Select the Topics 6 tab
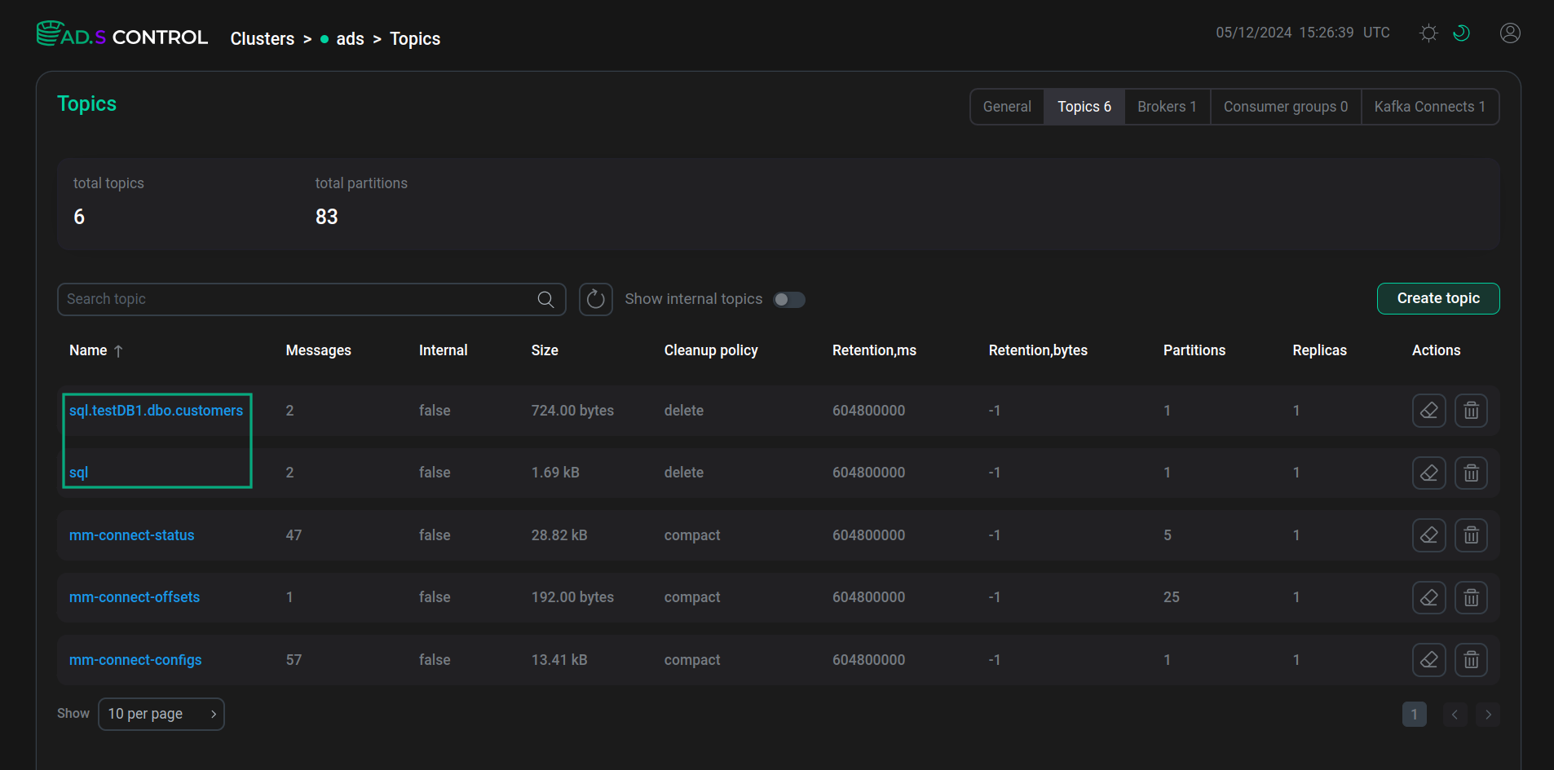 (1084, 107)
